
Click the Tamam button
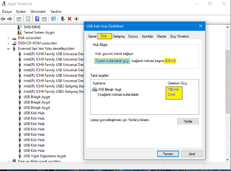click(168, 154)
